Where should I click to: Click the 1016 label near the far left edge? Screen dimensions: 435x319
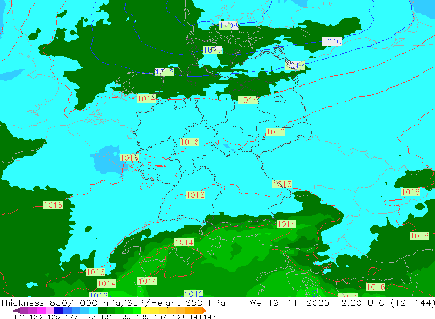point(53,205)
